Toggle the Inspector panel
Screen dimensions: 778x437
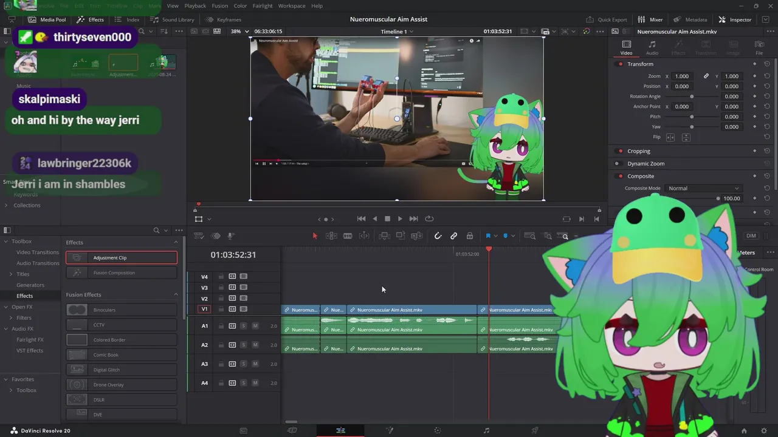click(x=735, y=19)
